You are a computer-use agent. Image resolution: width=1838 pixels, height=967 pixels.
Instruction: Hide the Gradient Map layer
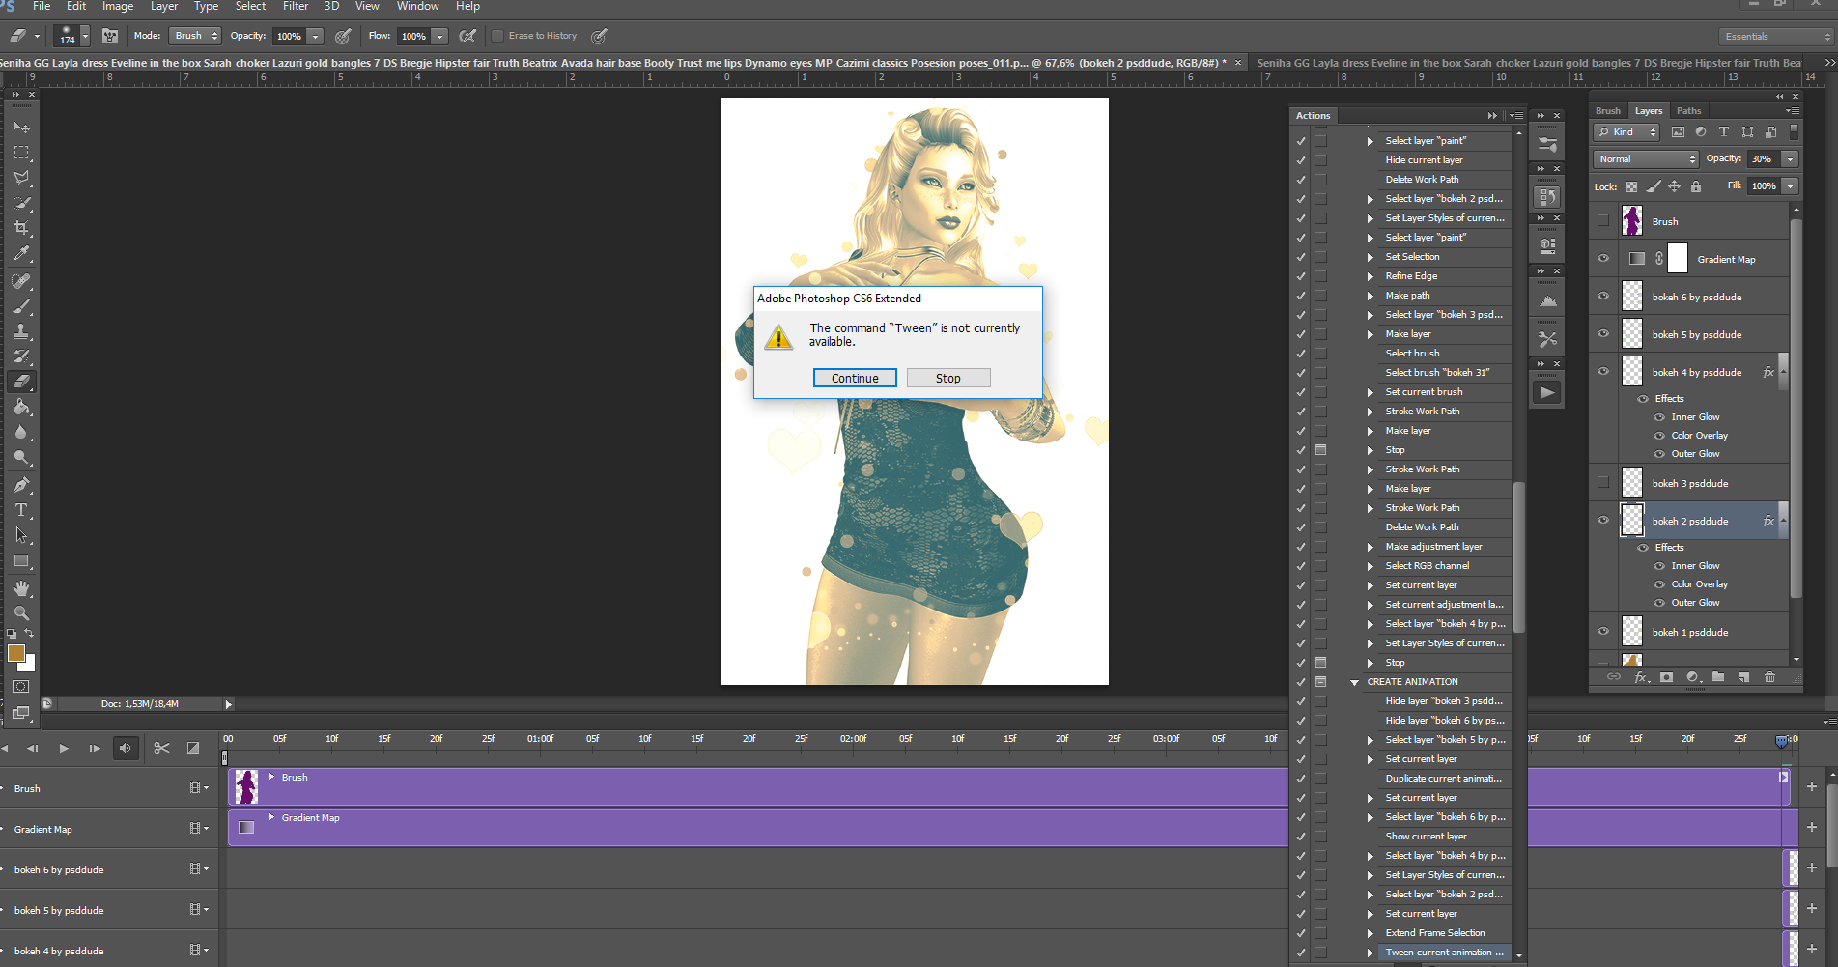1603,259
